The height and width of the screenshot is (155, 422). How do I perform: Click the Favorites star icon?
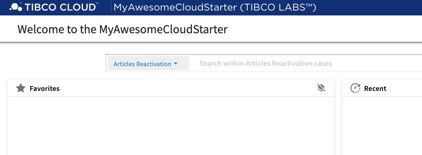[21, 88]
